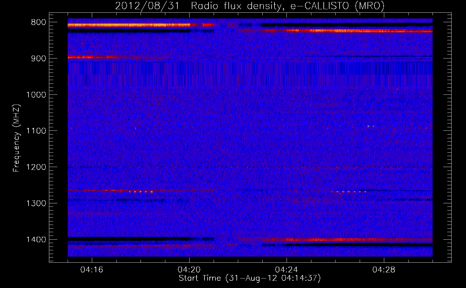Viewport: 466px width, 288px height.
Task: Select the 04:28 time tick label
Action: point(384,270)
